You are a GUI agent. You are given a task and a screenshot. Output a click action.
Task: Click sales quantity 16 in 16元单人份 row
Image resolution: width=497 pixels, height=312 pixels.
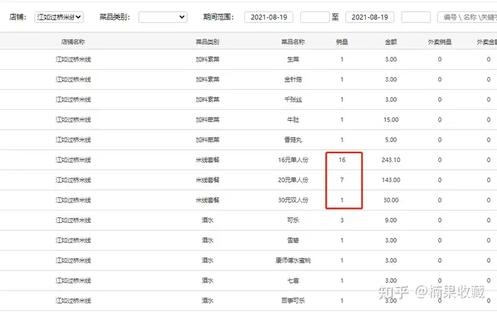(x=342, y=160)
